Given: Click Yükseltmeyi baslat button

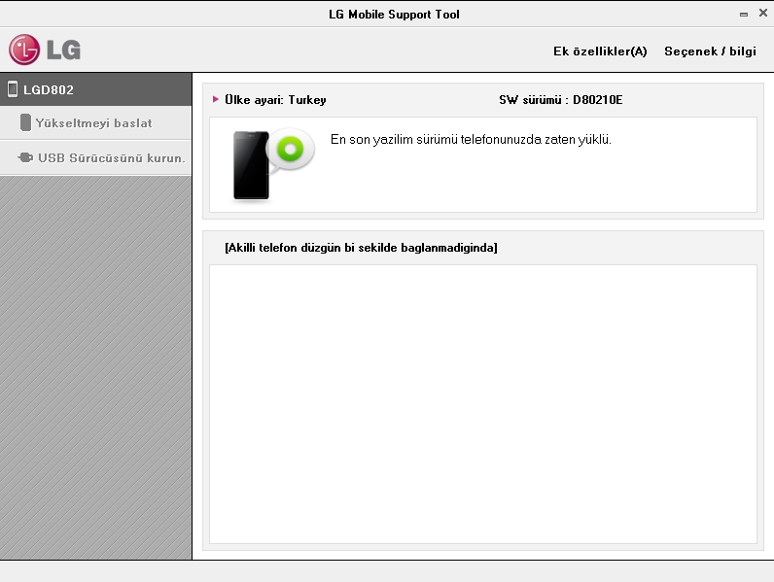Looking at the screenshot, I should tap(95, 122).
